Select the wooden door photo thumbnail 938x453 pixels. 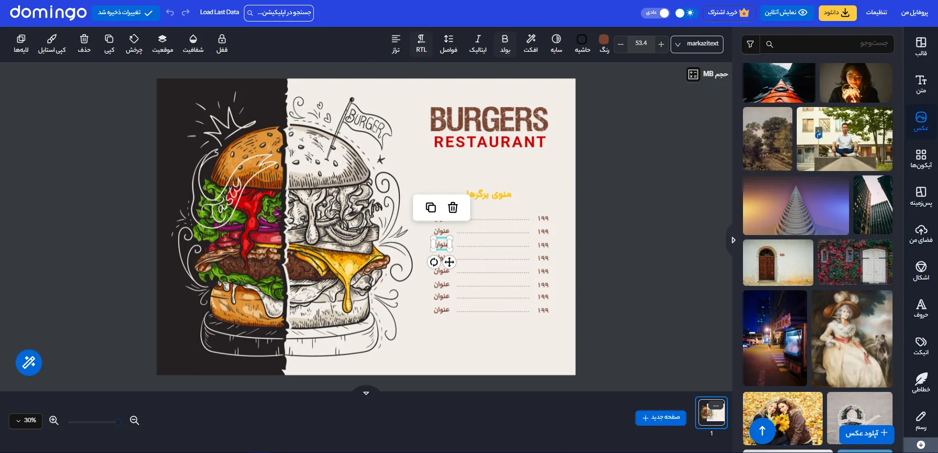(778, 262)
